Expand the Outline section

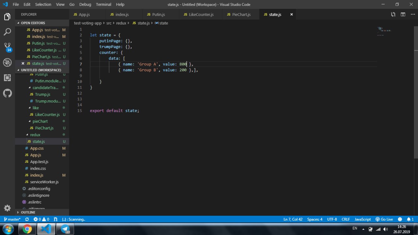(x=28, y=212)
